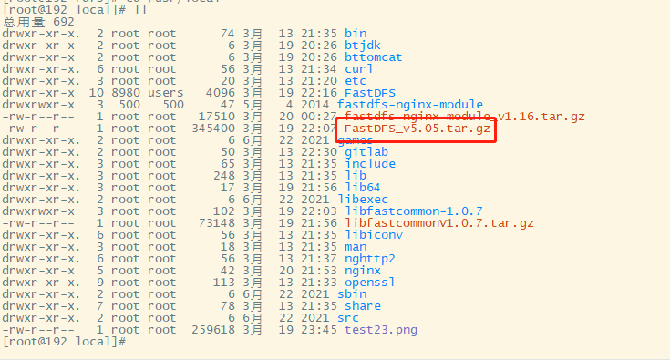Image resolution: width=670 pixels, height=360 pixels.
Task: Click the bttomcat directory name
Action: point(374,57)
